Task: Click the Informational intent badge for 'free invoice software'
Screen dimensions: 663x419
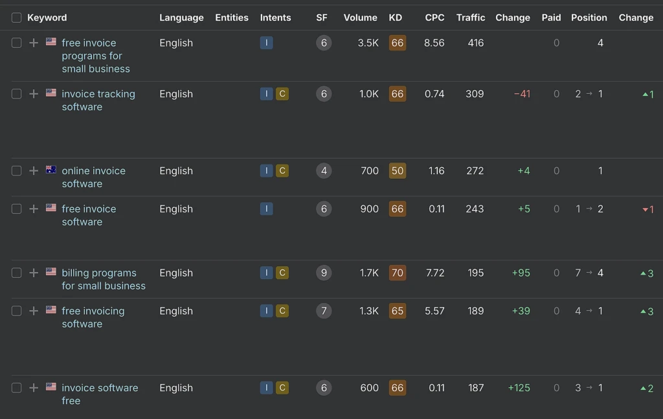Action: (266, 209)
